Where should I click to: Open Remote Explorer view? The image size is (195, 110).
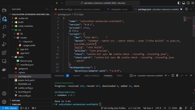tap(4, 61)
